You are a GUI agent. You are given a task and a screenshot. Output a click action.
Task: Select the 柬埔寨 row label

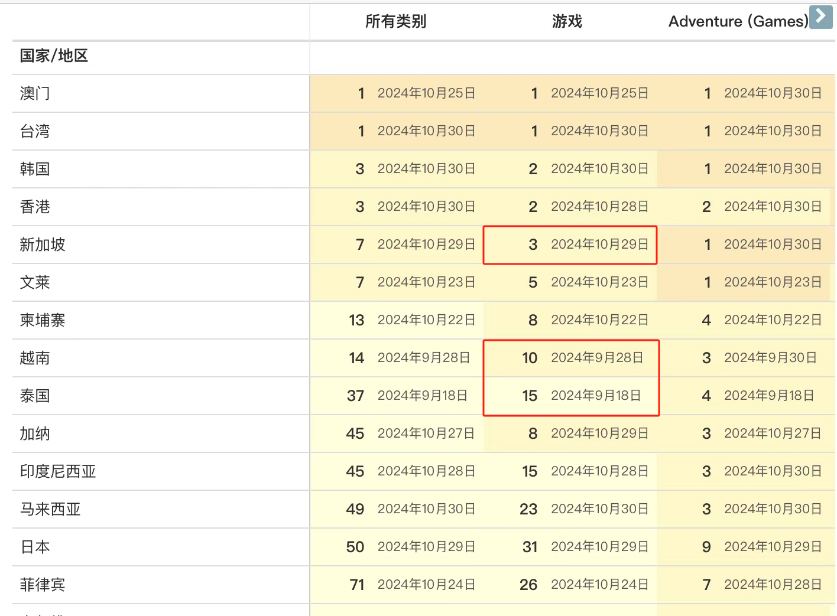(43, 320)
